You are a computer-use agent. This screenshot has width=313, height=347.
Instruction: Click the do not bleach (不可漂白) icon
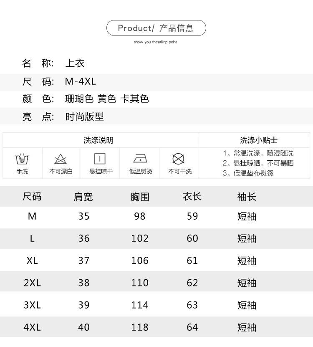point(61,160)
